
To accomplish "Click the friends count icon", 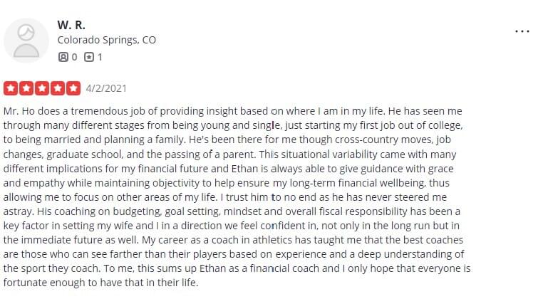I will tap(63, 57).
